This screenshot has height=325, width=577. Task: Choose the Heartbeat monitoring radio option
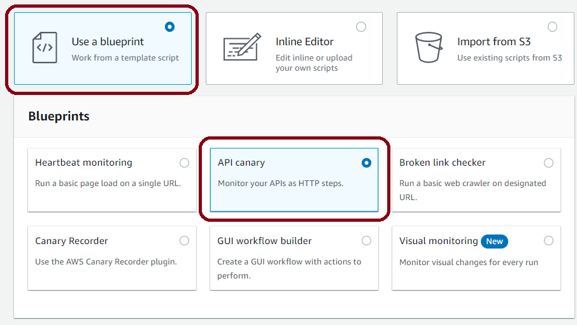184,162
